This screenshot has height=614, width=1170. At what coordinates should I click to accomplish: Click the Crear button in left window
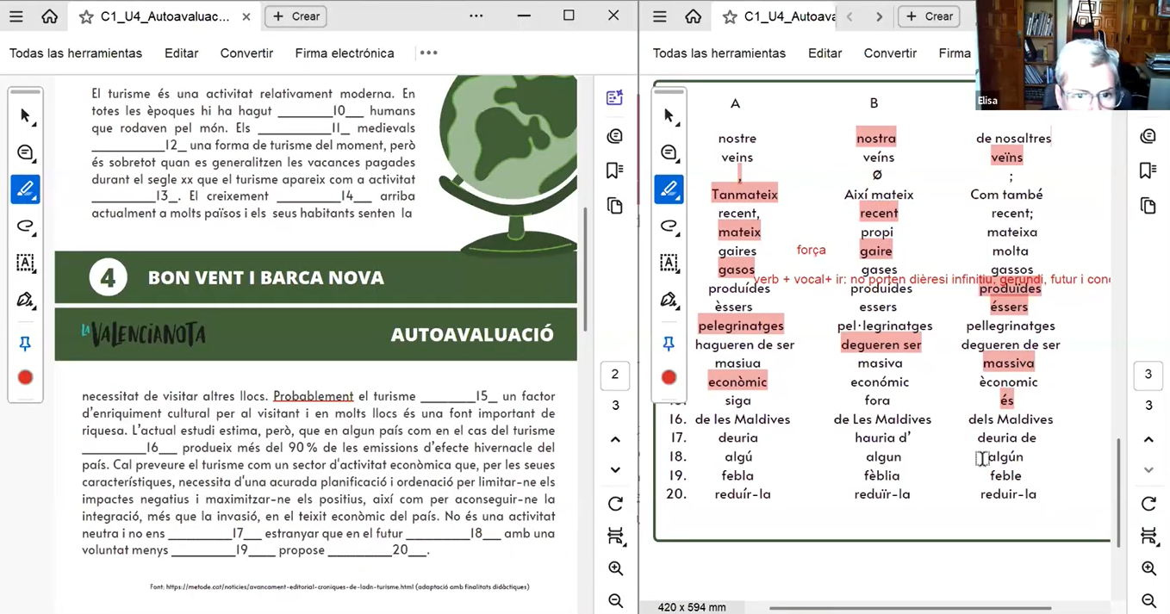[x=296, y=16]
